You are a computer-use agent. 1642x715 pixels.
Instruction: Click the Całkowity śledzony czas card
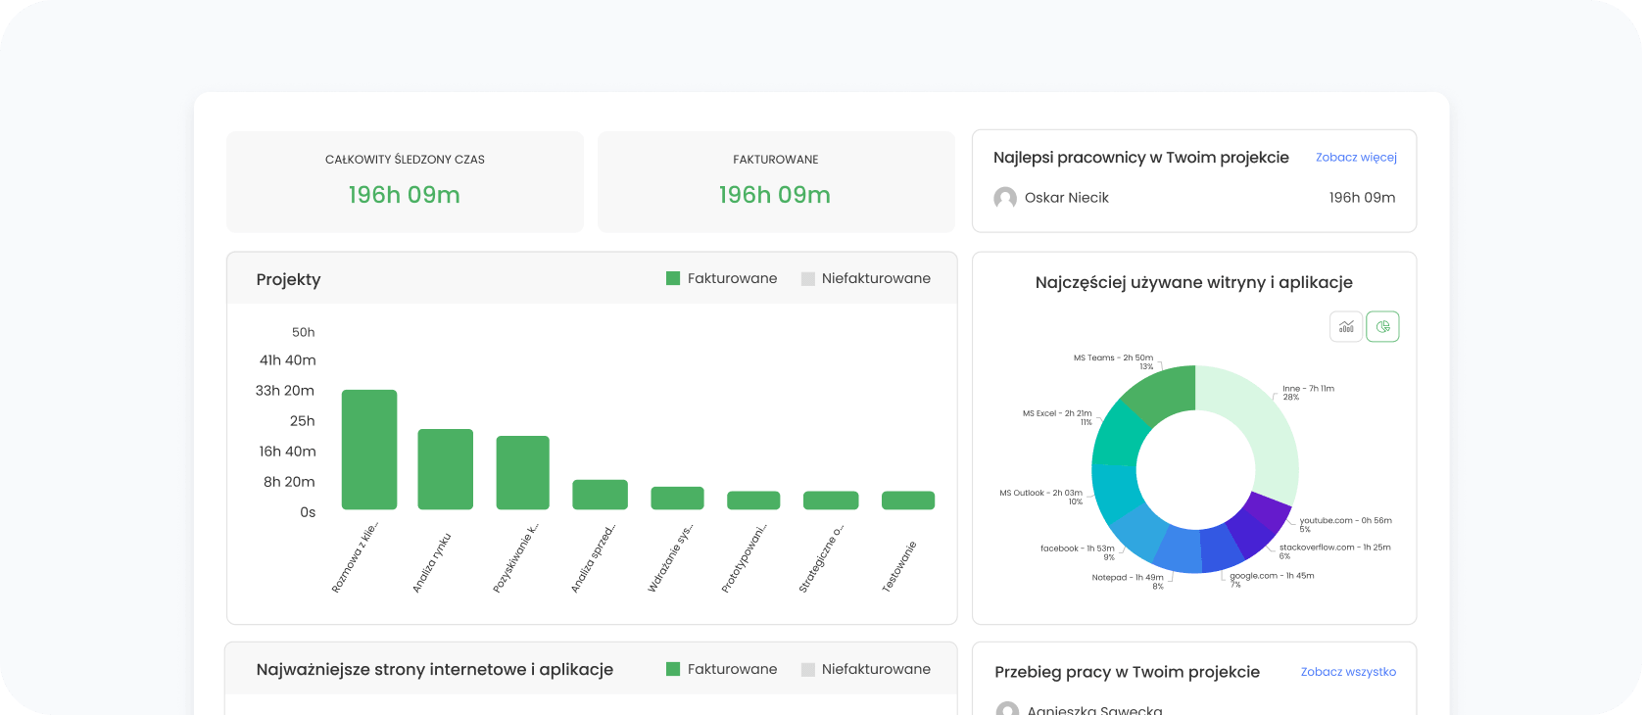click(405, 182)
